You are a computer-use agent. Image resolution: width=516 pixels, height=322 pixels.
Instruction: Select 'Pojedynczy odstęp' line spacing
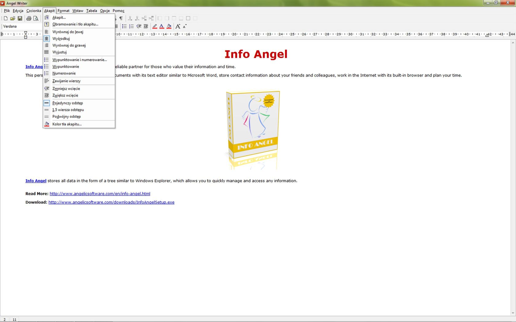tap(79, 103)
